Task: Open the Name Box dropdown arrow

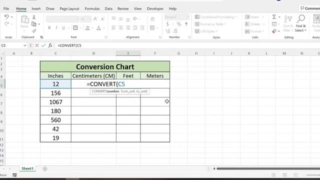Action: click(x=25, y=45)
